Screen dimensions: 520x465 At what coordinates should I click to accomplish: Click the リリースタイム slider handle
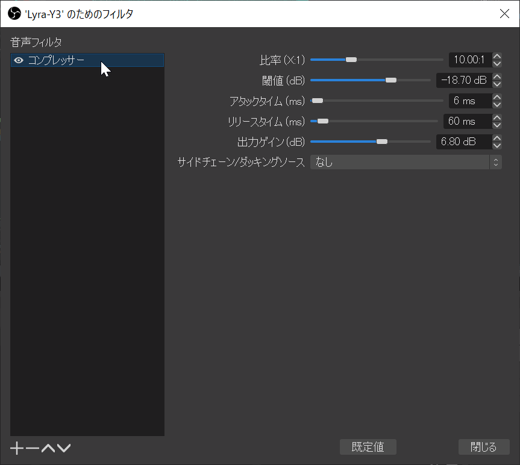click(x=323, y=121)
